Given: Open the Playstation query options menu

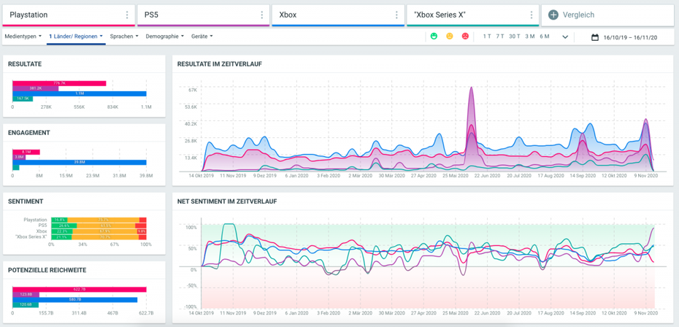Looking at the screenshot, I should (127, 15).
